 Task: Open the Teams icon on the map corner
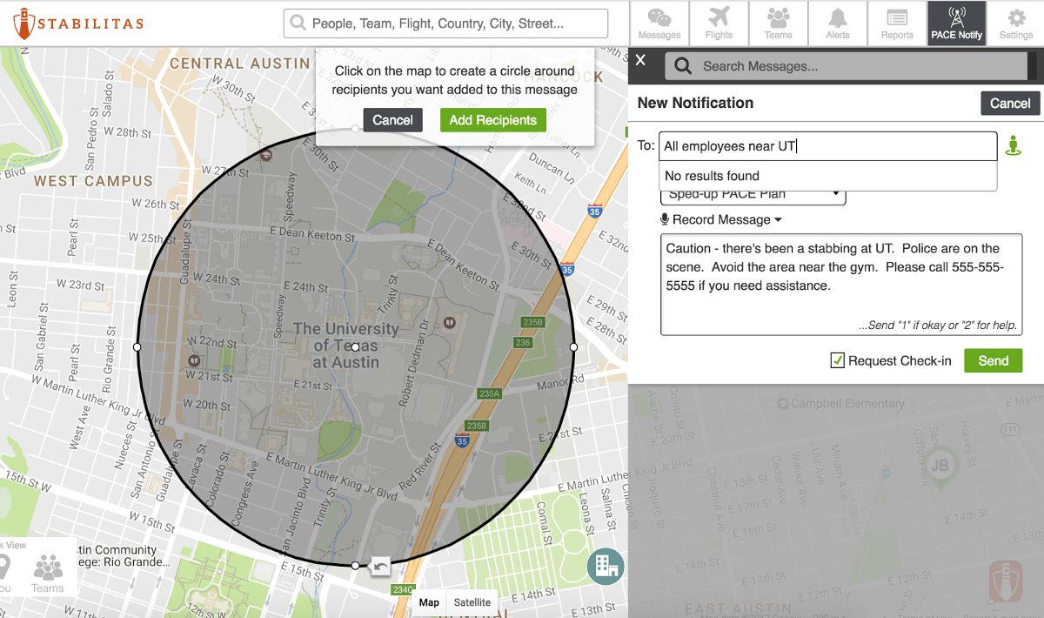[48, 574]
